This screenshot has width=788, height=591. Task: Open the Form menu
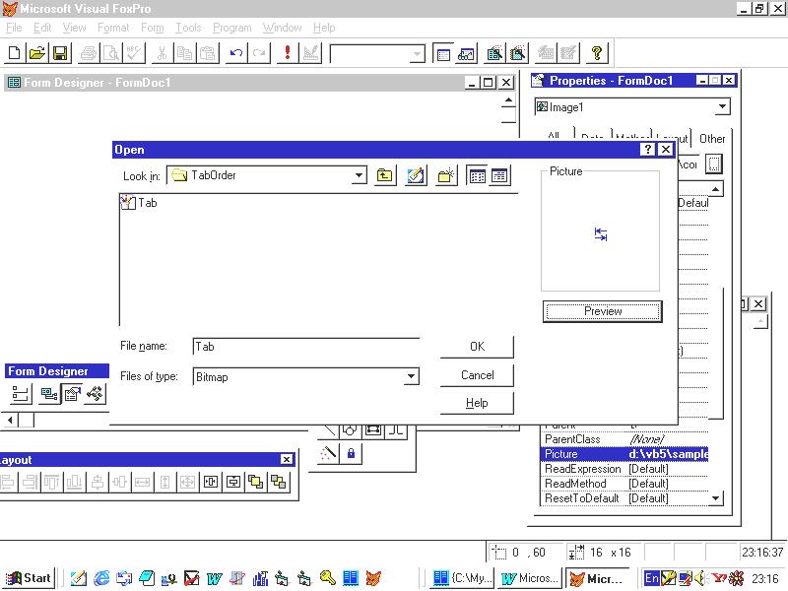tap(153, 28)
